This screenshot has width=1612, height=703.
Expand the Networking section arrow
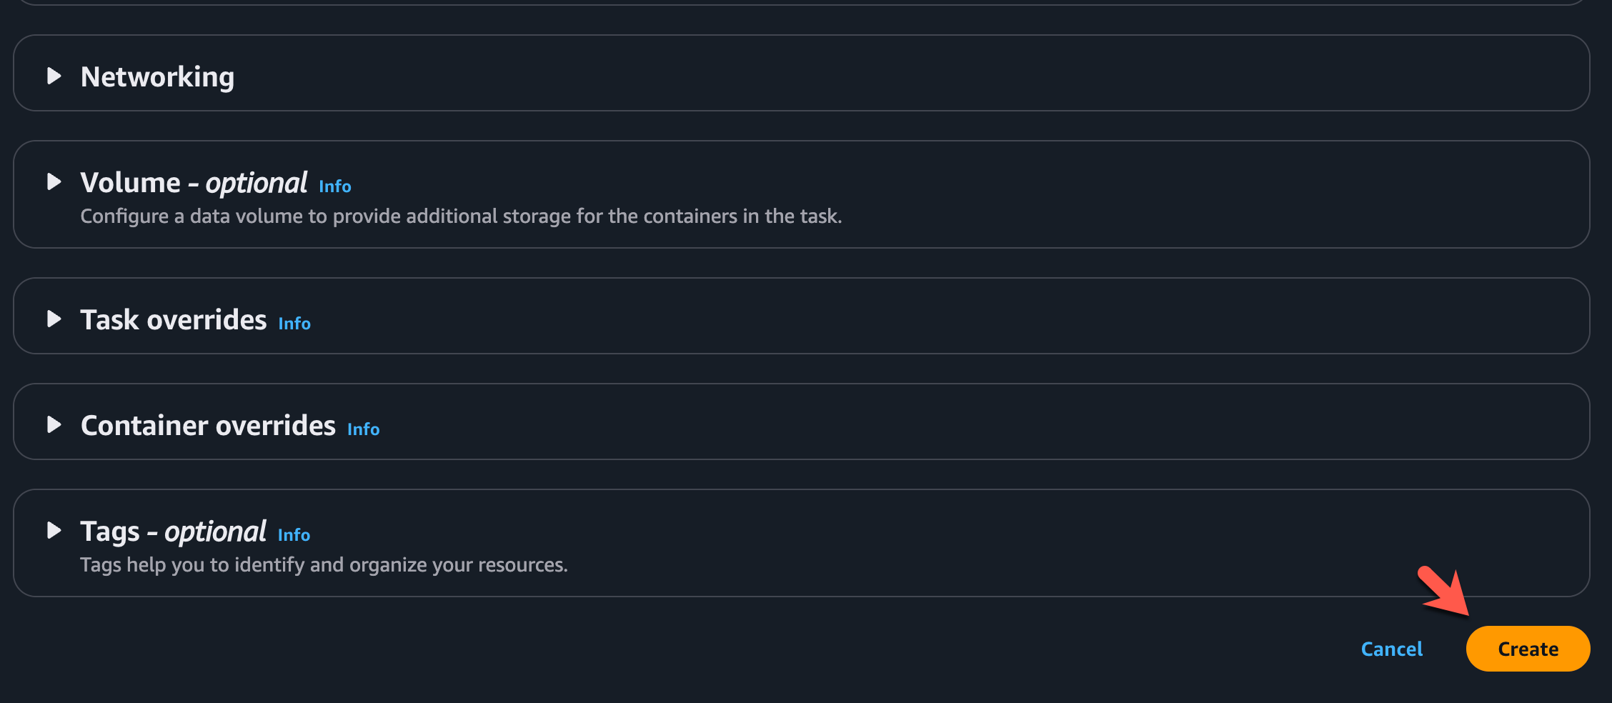[54, 76]
